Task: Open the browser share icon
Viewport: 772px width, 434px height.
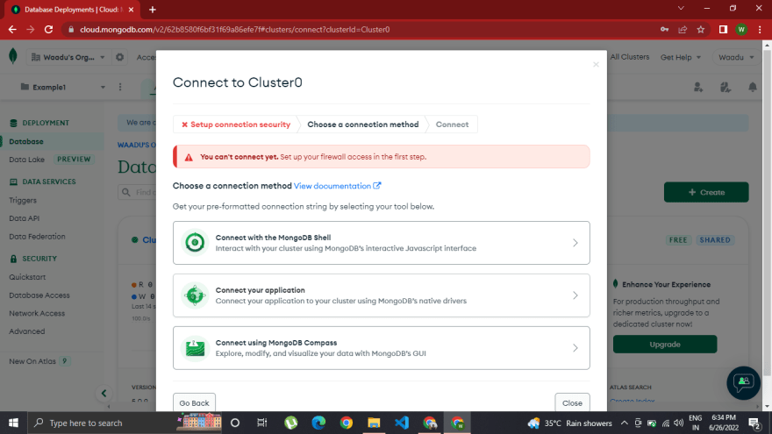Action: click(x=683, y=30)
